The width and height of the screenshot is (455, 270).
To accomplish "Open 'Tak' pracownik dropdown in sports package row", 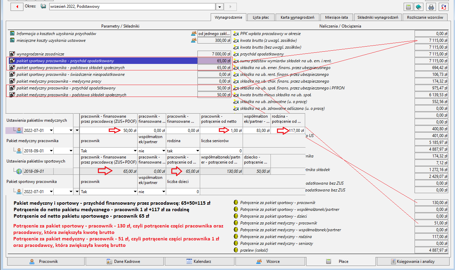I will [x=135, y=192].
